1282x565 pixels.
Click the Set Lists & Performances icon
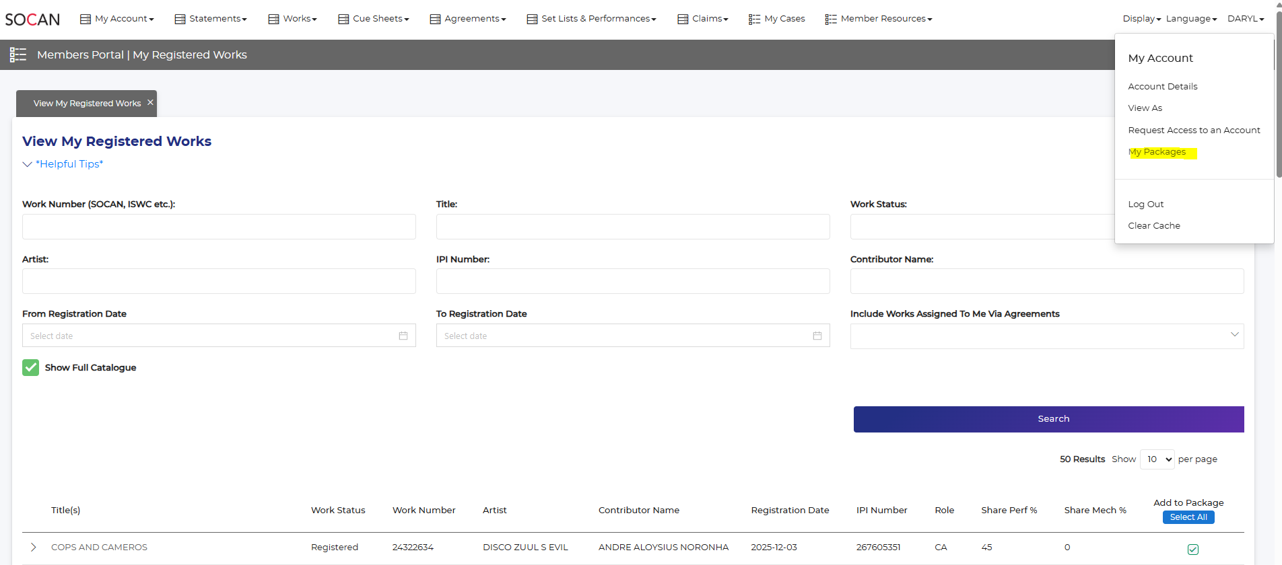[x=532, y=20]
